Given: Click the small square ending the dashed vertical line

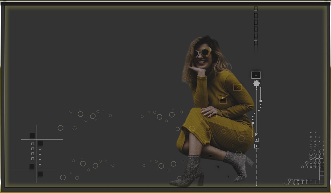Looking at the screenshot, I should [257, 185].
